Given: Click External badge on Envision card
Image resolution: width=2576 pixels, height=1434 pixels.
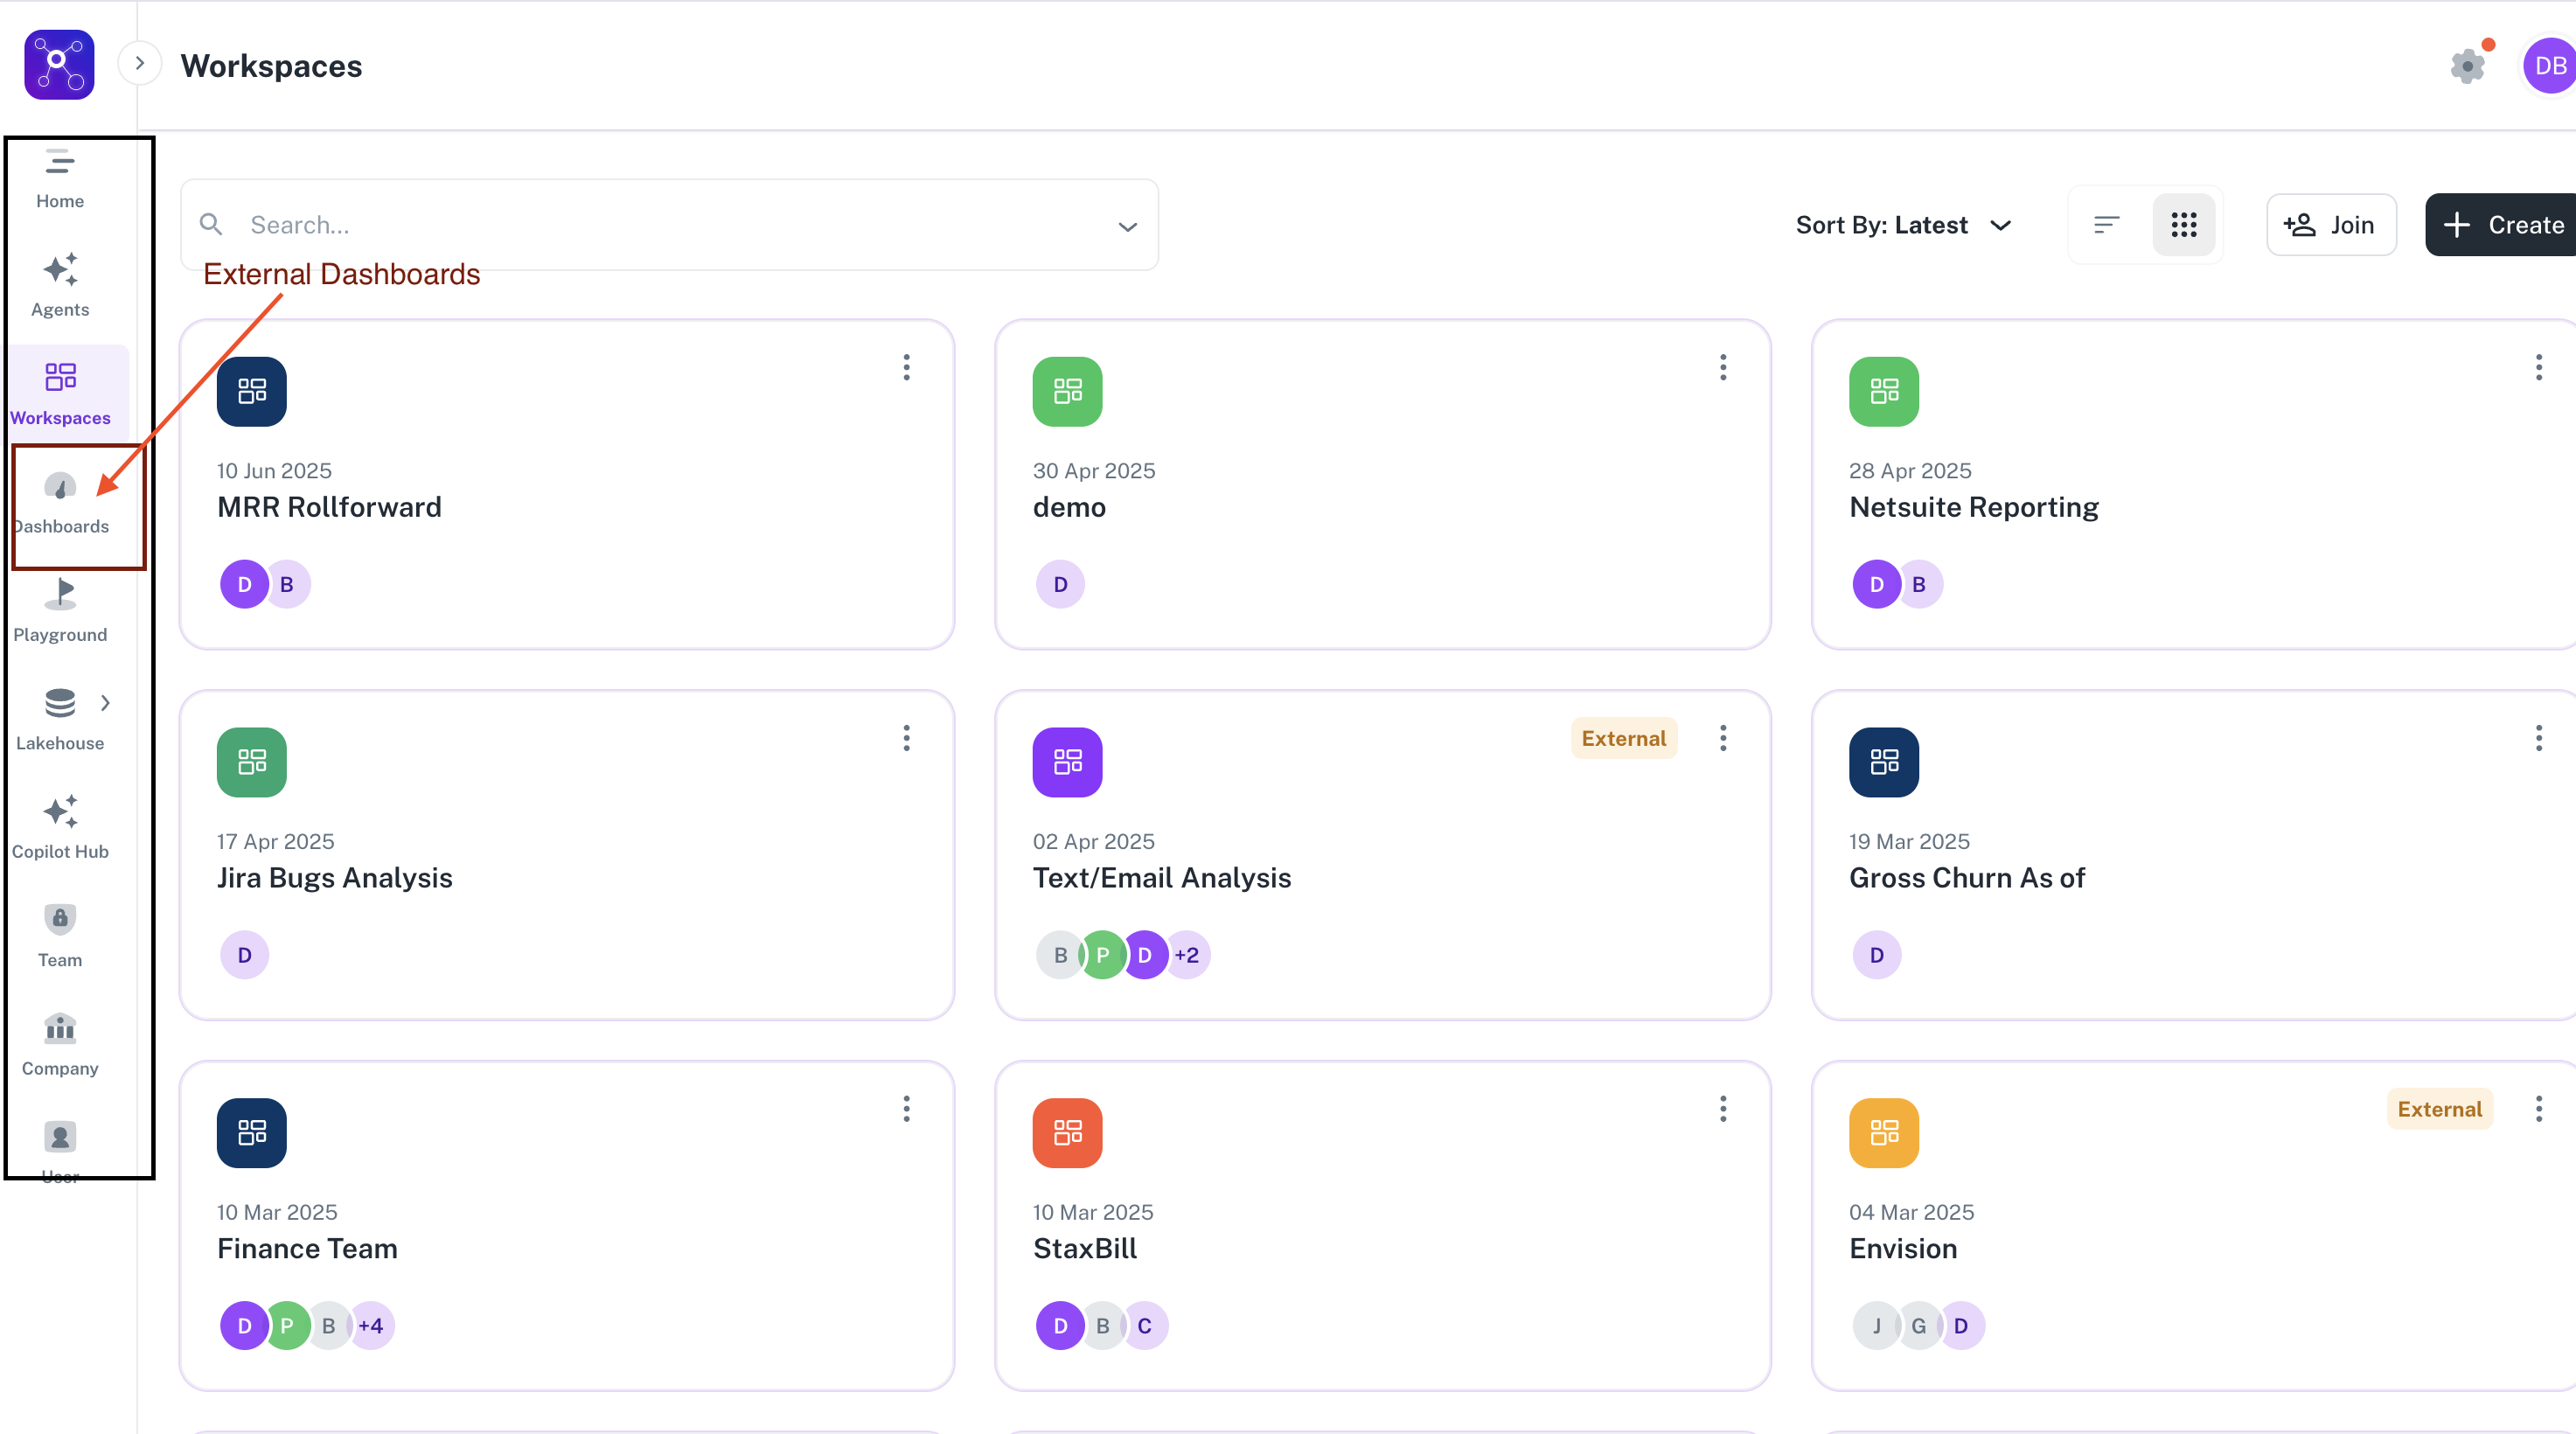Looking at the screenshot, I should pos(2440,1109).
